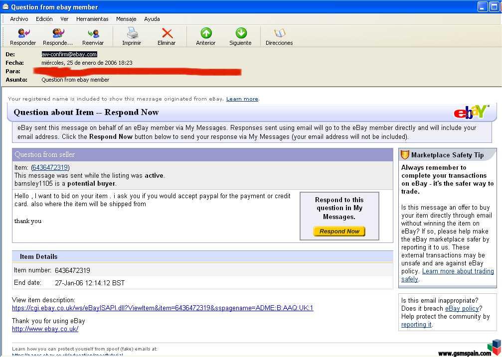
Task: Open the Mensaje menu
Action: (x=126, y=19)
